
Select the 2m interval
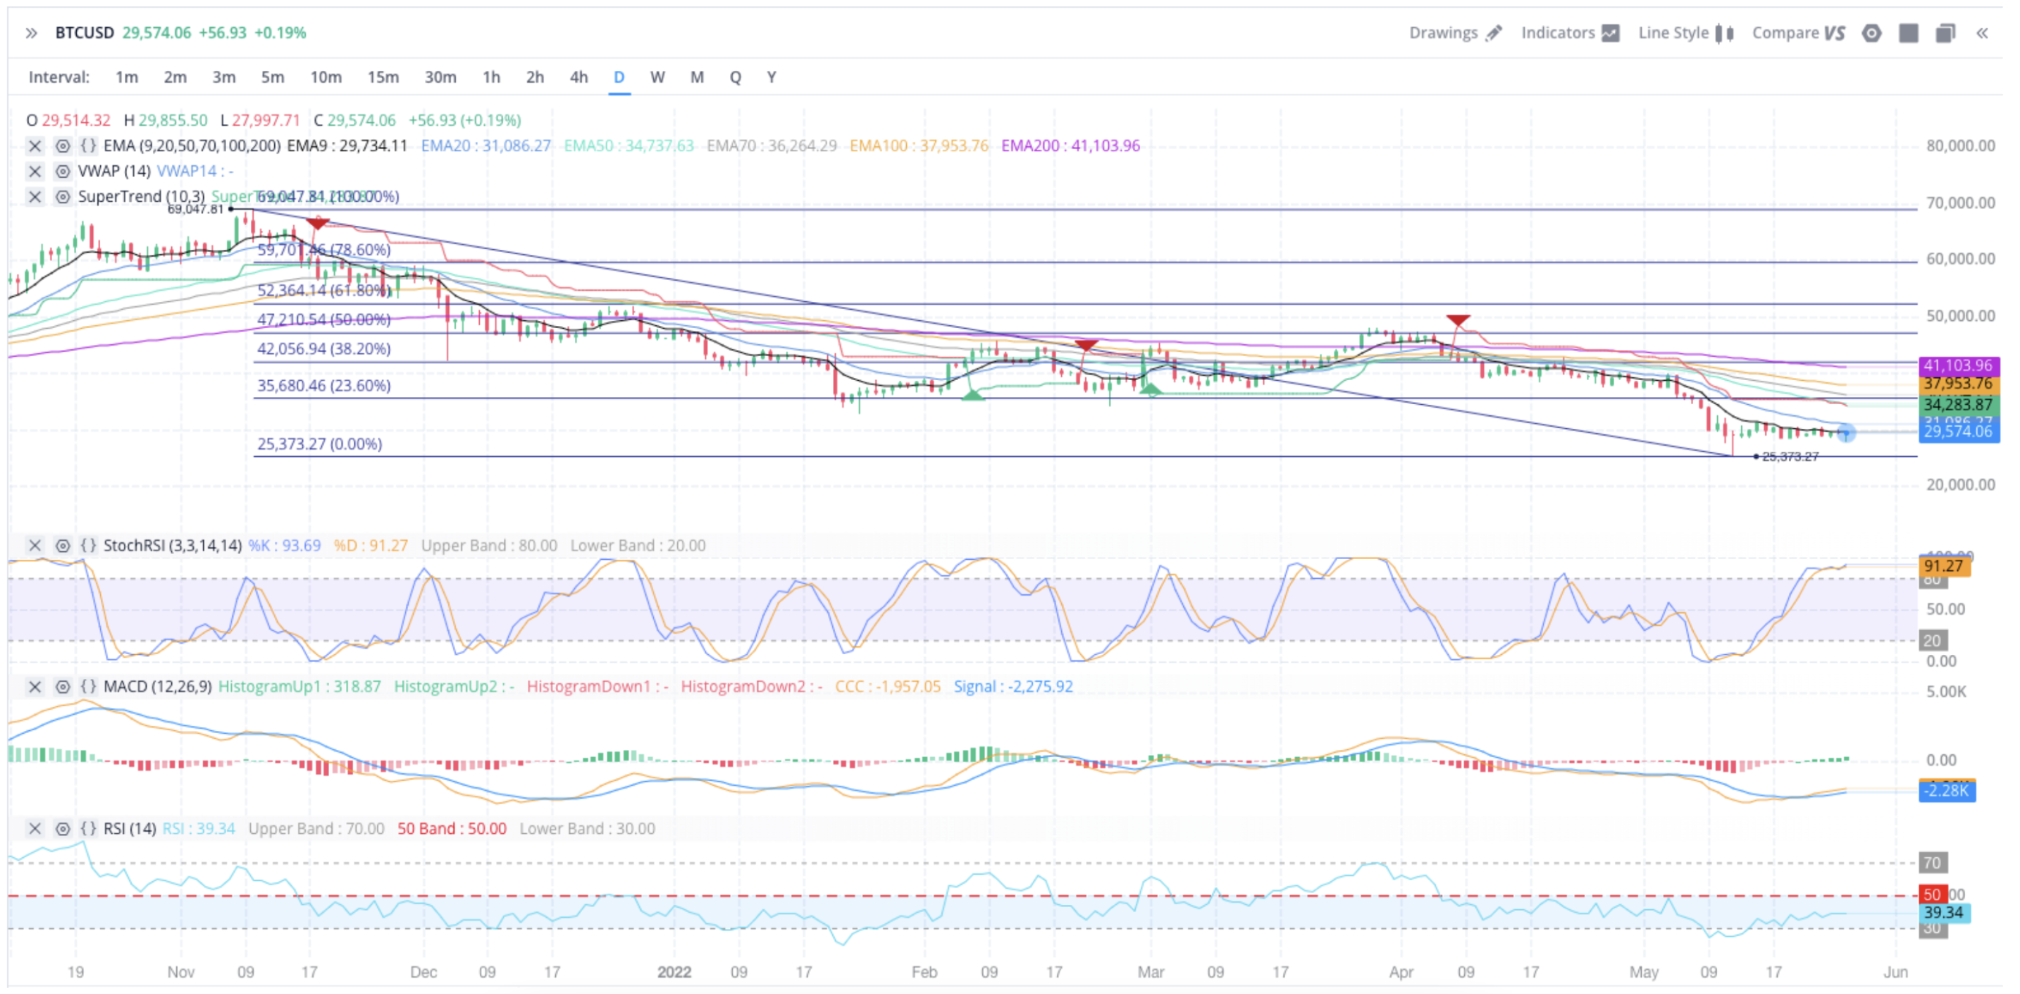175,77
